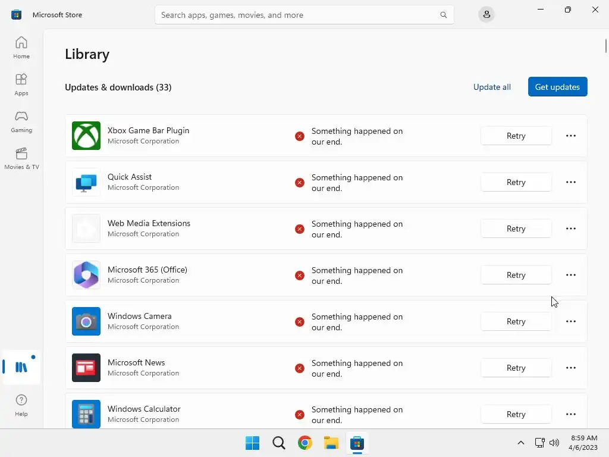The height and width of the screenshot is (457, 609).
Task: Click the Microsoft News app icon
Action: pos(86,368)
